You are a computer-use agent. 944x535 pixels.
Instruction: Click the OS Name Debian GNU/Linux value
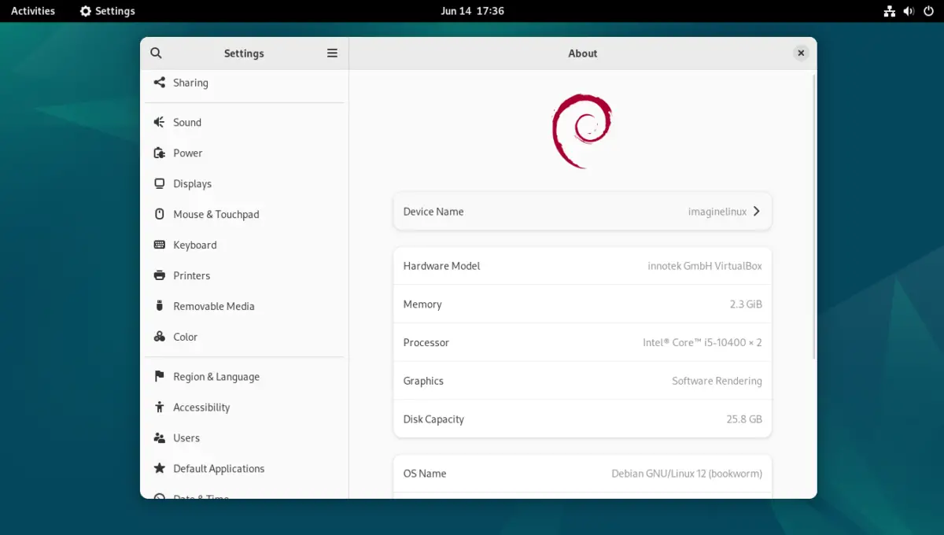pos(687,474)
